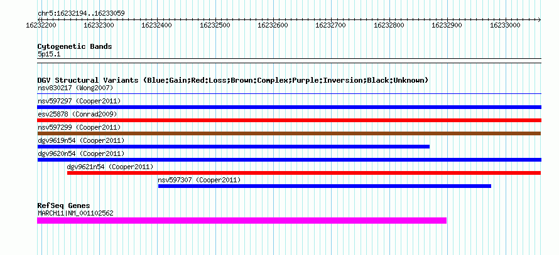Click ruler position 16232900

(x=447, y=25)
